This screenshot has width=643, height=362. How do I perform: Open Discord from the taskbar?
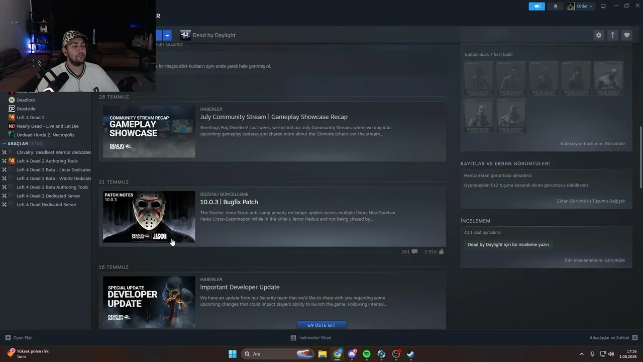(x=352, y=354)
